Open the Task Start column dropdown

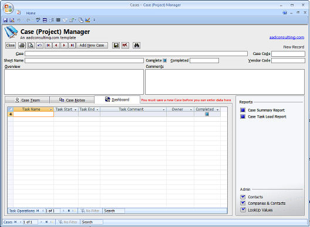(76, 109)
